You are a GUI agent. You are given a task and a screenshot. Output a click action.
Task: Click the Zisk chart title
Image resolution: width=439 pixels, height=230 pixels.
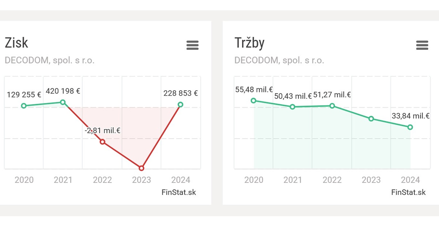coord(16,43)
